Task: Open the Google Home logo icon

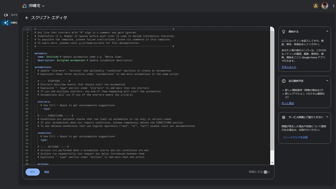Action: pyautogui.click(x=25, y=6)
